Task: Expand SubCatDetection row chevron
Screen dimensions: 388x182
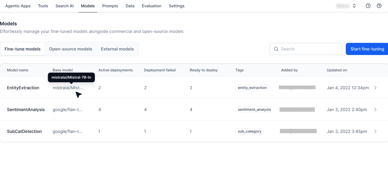Action: pos(376,131)
